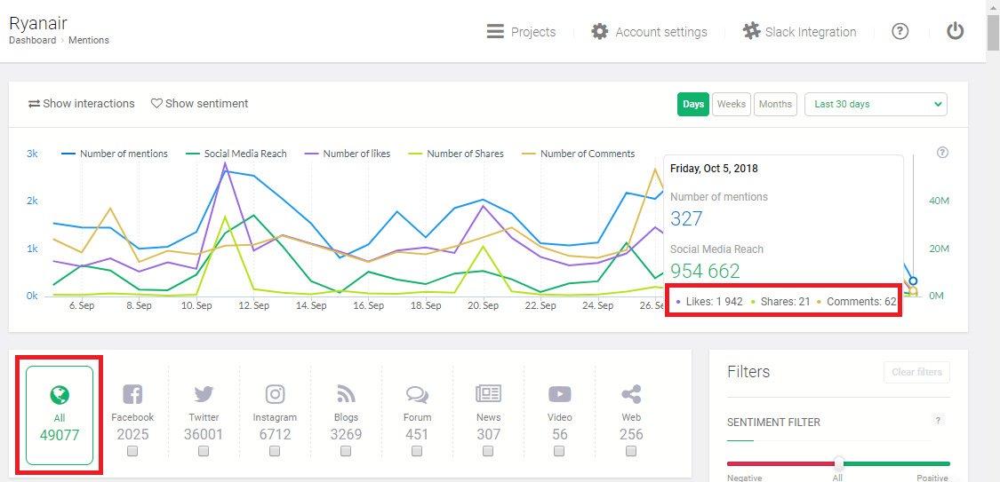Click the Account settings gear icon

(x=599, y=31)
